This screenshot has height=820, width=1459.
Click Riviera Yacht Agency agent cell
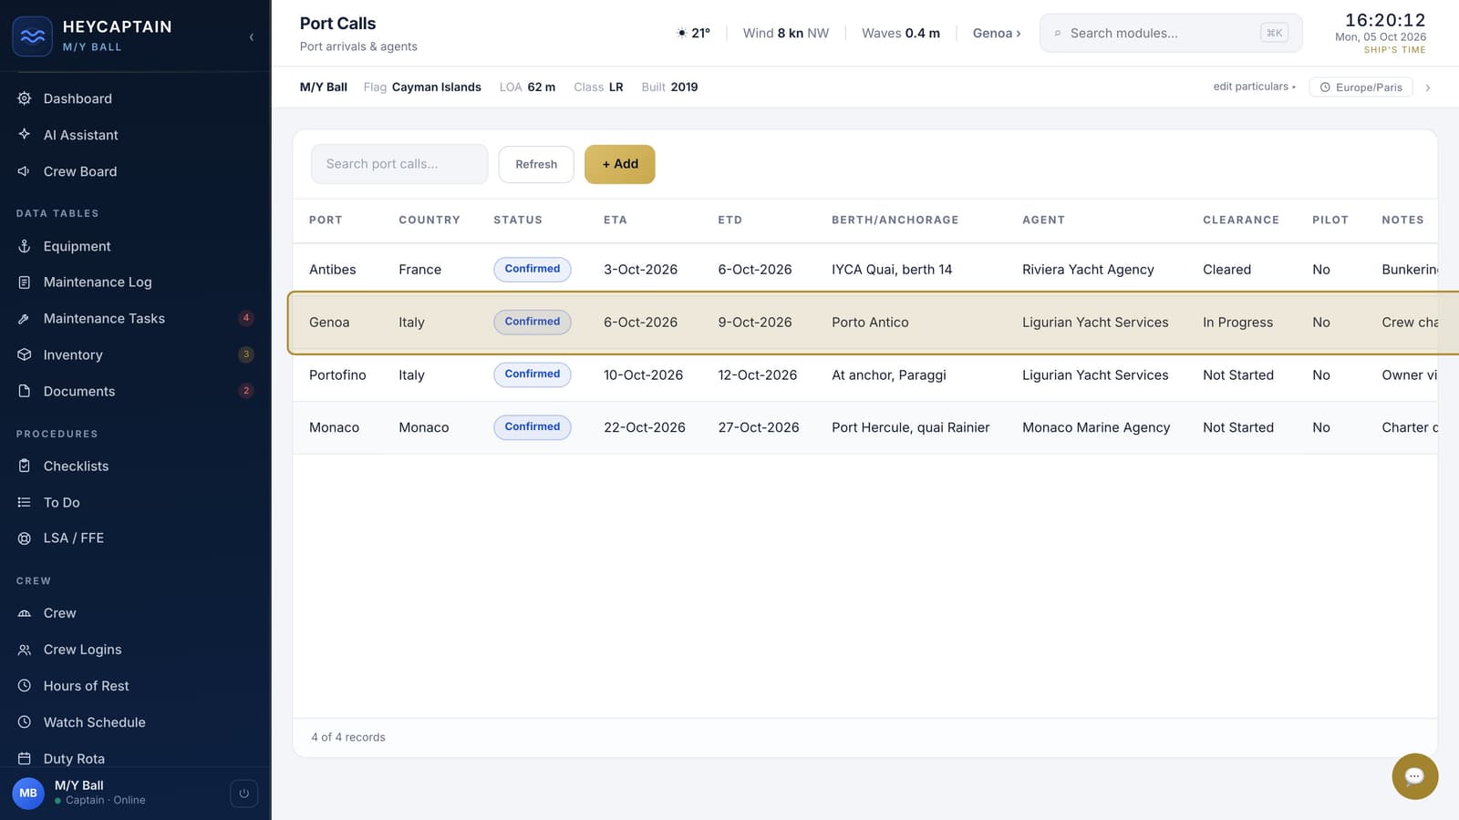(1088, 270)
